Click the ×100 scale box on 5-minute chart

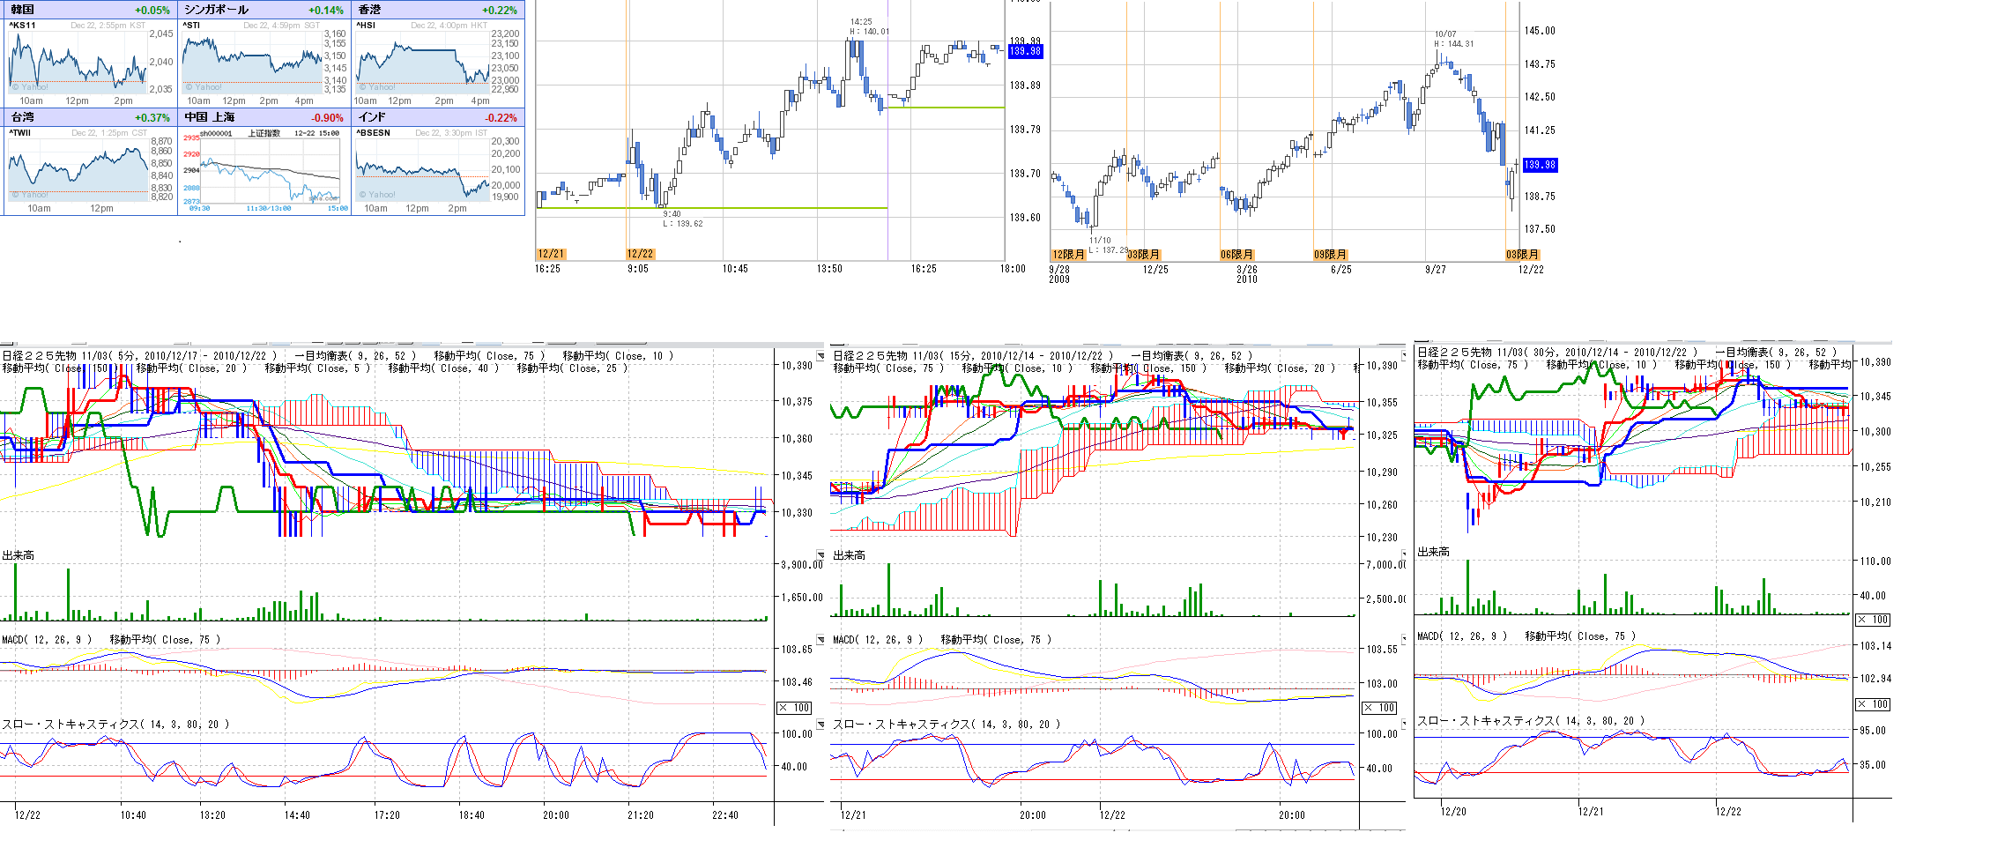tap(794, 708)
